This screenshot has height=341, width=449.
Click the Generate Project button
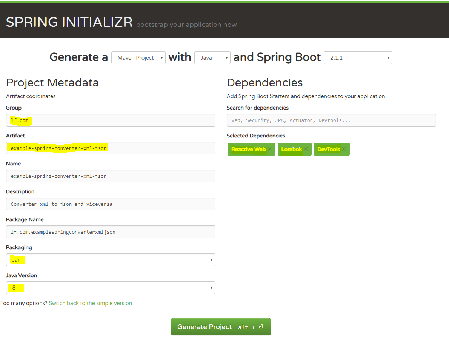[220, 326]
